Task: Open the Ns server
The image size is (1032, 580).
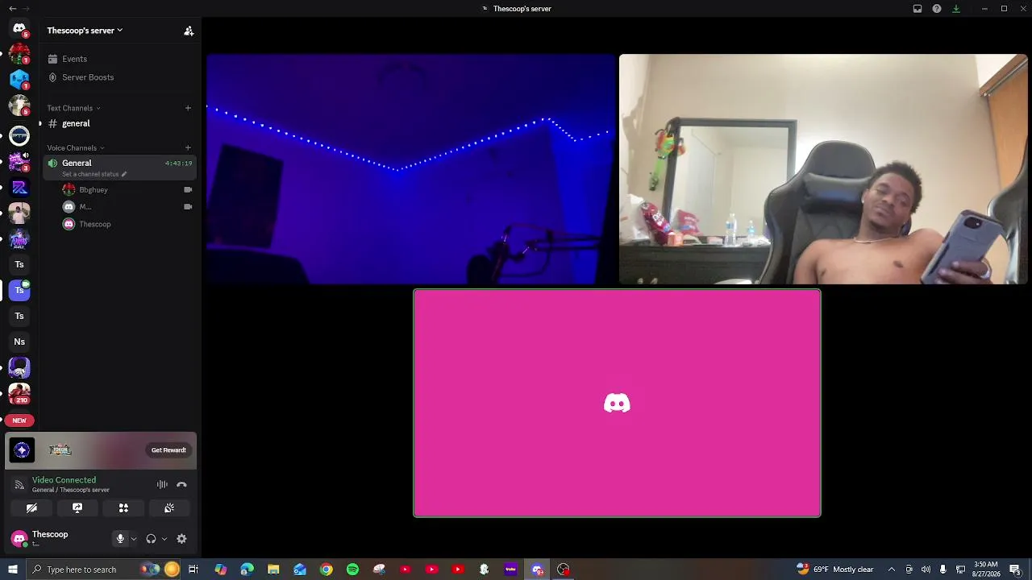Action: 19,342
